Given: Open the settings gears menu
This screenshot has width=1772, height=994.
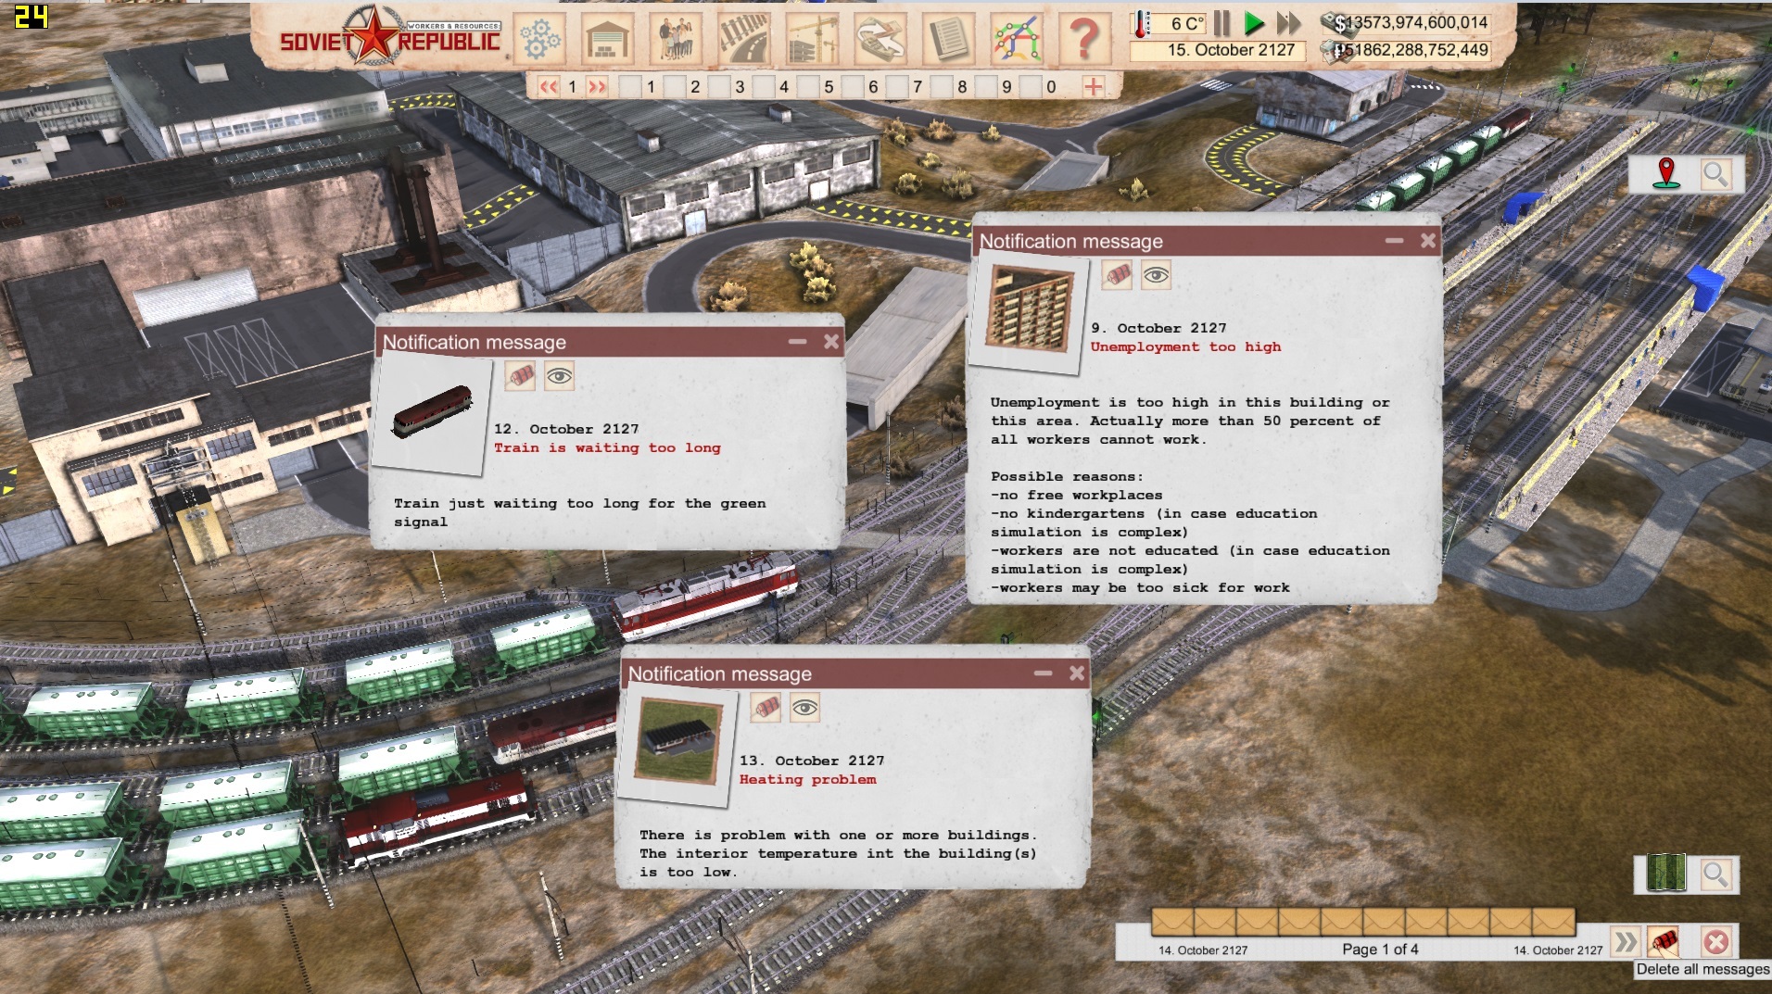Looking at the screenshot, I should tap(540, 39).
